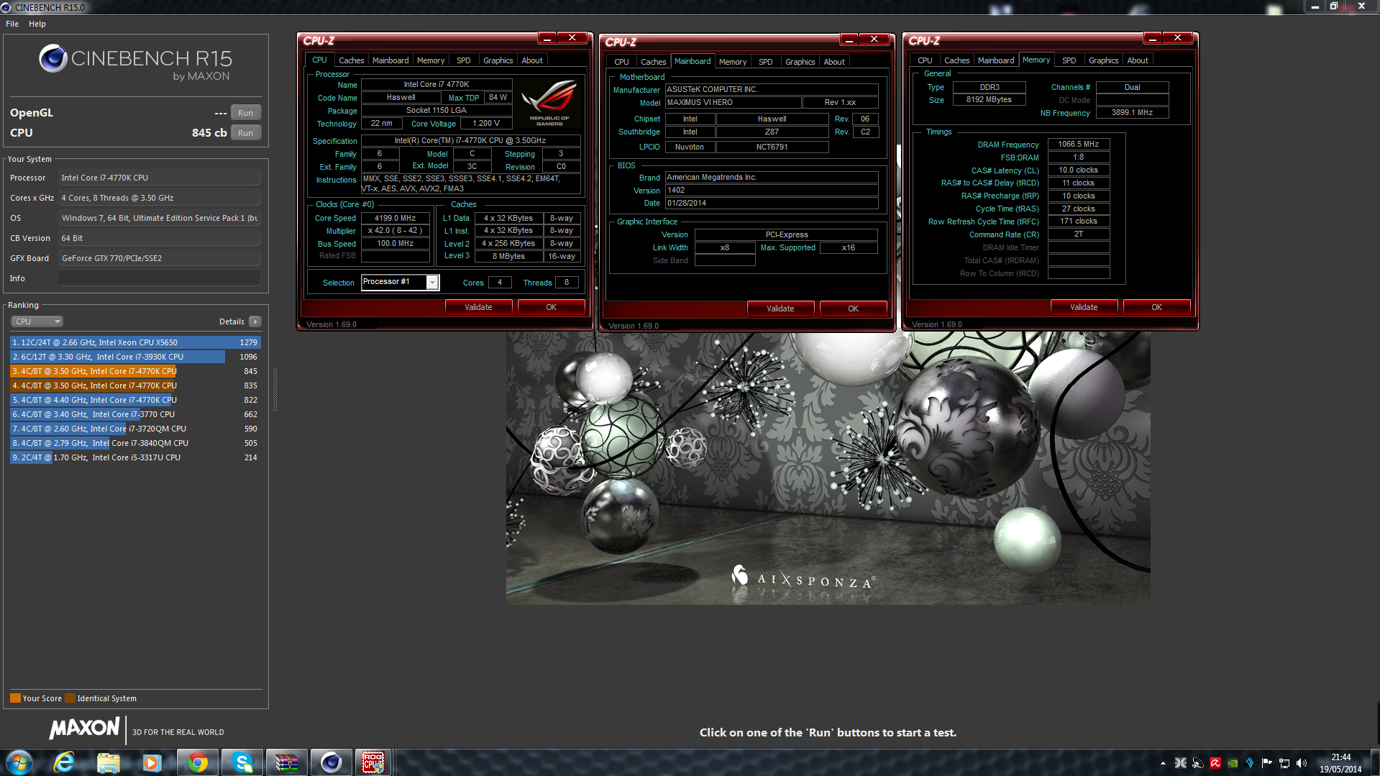Click the Identical System legend swatch
Image resolution: width=1380 pixels, height=776 pixels.
coord(70,698)
